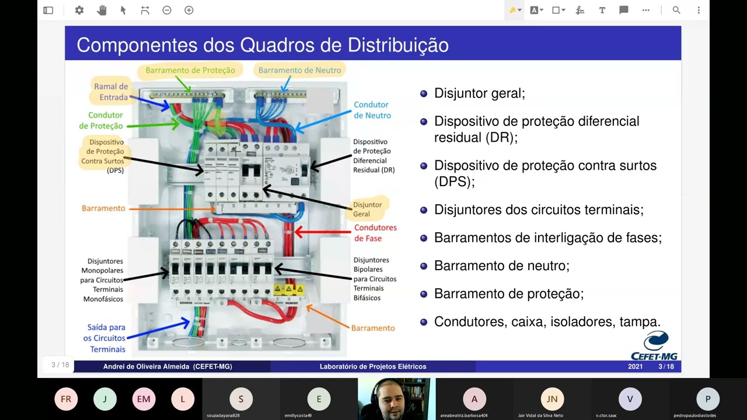The height and width of the screenshot is (420, 747).
Task: Click the 'Disjuntor Geral' highlighted label
Action: point(368,209)
